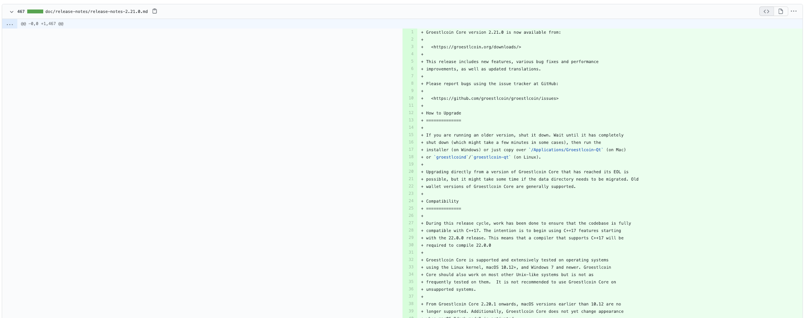806x318 pixels.
Task: Click 'From Groestlcoin Core 2.20.1 onwards' line
Action: click(x=524, y=304)
